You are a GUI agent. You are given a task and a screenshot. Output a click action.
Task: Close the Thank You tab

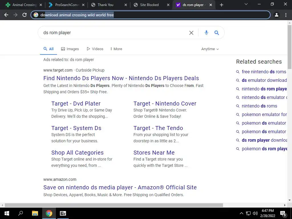click(x=126, y=5)
